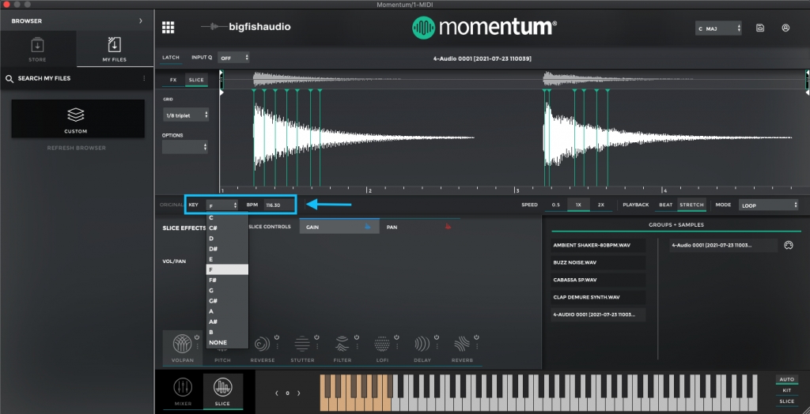Select the AUTO keyboard mode
This screenshot has height=414, width=810.
pyautogui.click(x=787, y=379)
